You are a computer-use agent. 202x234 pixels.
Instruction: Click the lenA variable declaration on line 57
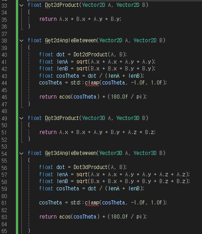(62, 174)
